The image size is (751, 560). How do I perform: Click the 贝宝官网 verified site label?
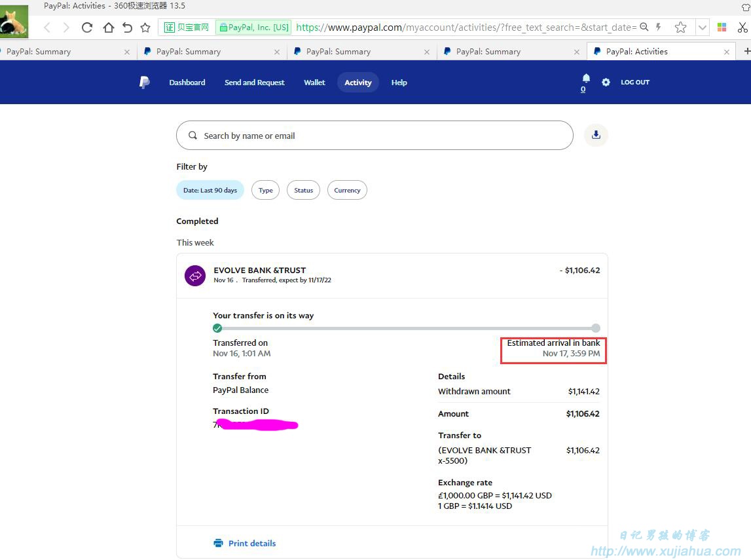coord(187,28)
